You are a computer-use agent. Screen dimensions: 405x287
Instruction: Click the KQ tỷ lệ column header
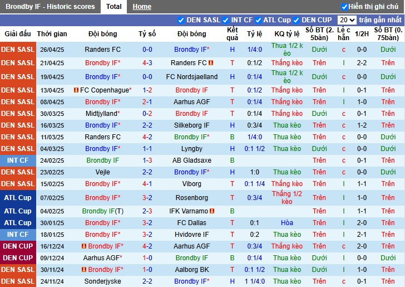click(x=287, y=34)
